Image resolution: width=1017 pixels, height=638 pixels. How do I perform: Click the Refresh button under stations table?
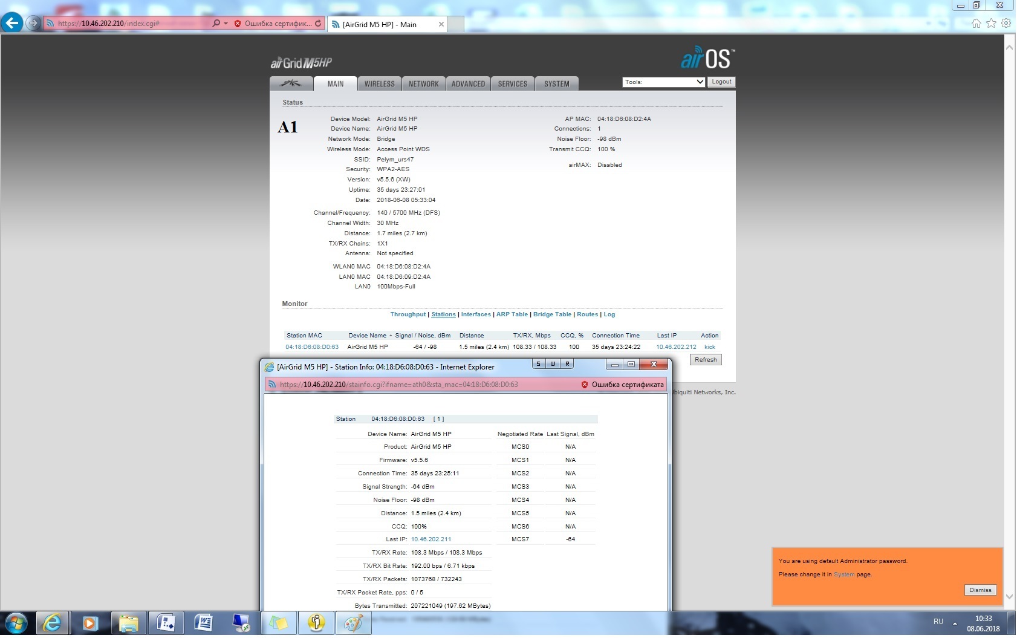(706, 360)
